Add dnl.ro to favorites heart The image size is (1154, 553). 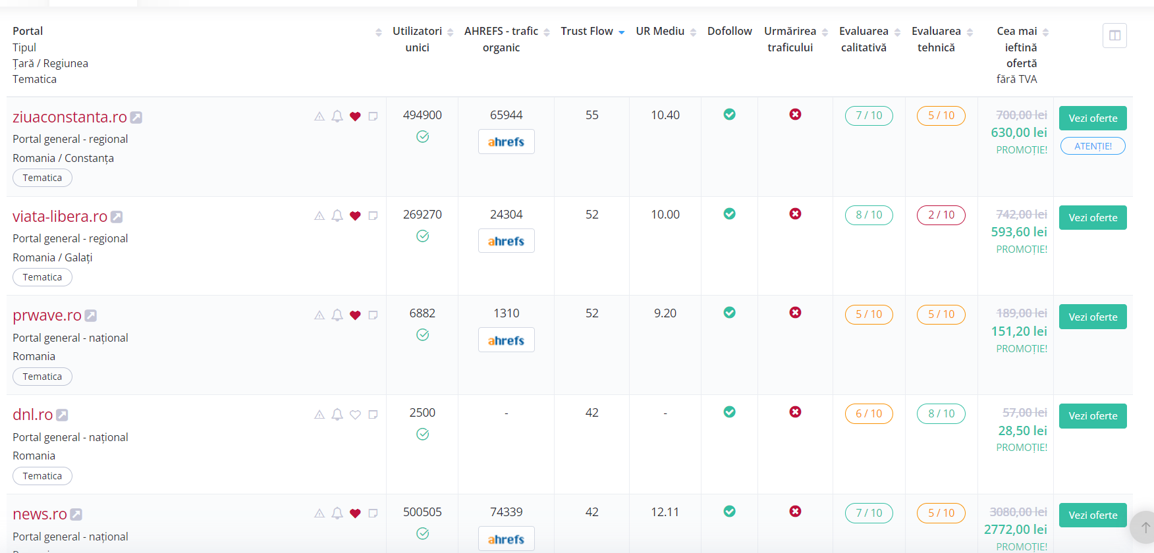[355, 415]
